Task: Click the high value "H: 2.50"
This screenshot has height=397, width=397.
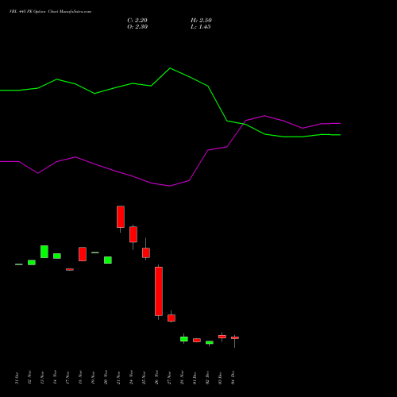Action: pyautogui.click(x=201, y=21)
